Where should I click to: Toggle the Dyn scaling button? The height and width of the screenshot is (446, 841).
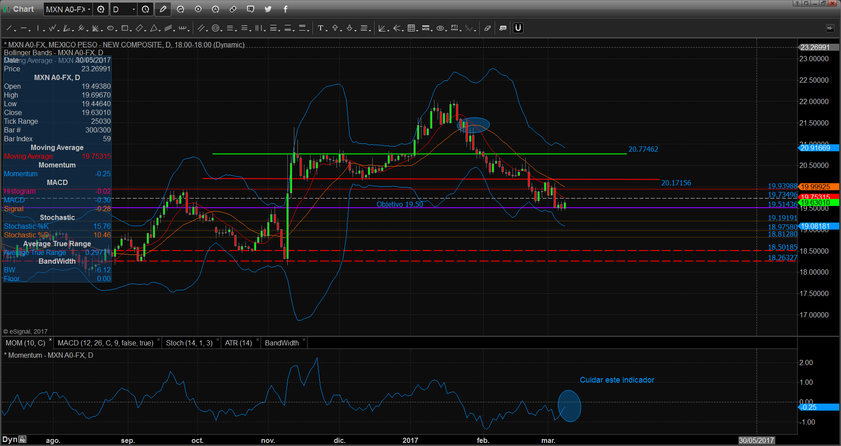click(x=10, y=440)
